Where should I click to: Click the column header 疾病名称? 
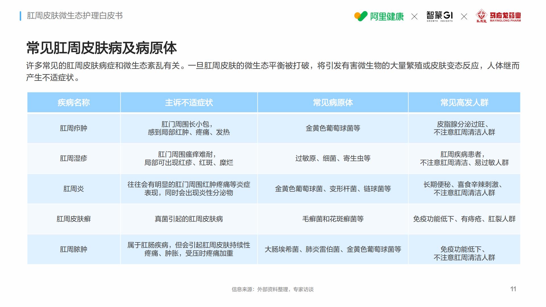pos(74,102)
